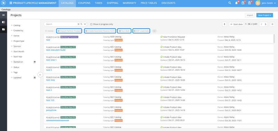
Task: Open the project link test 5
Action: (49, 70)
